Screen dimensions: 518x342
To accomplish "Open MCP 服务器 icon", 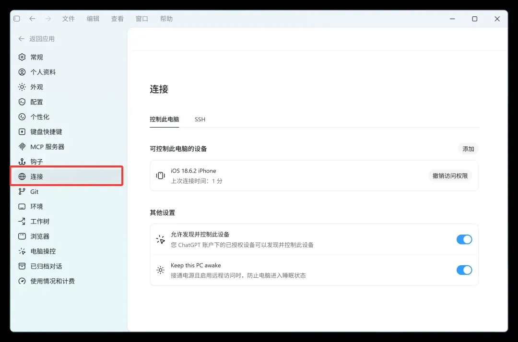I will 22,147.
